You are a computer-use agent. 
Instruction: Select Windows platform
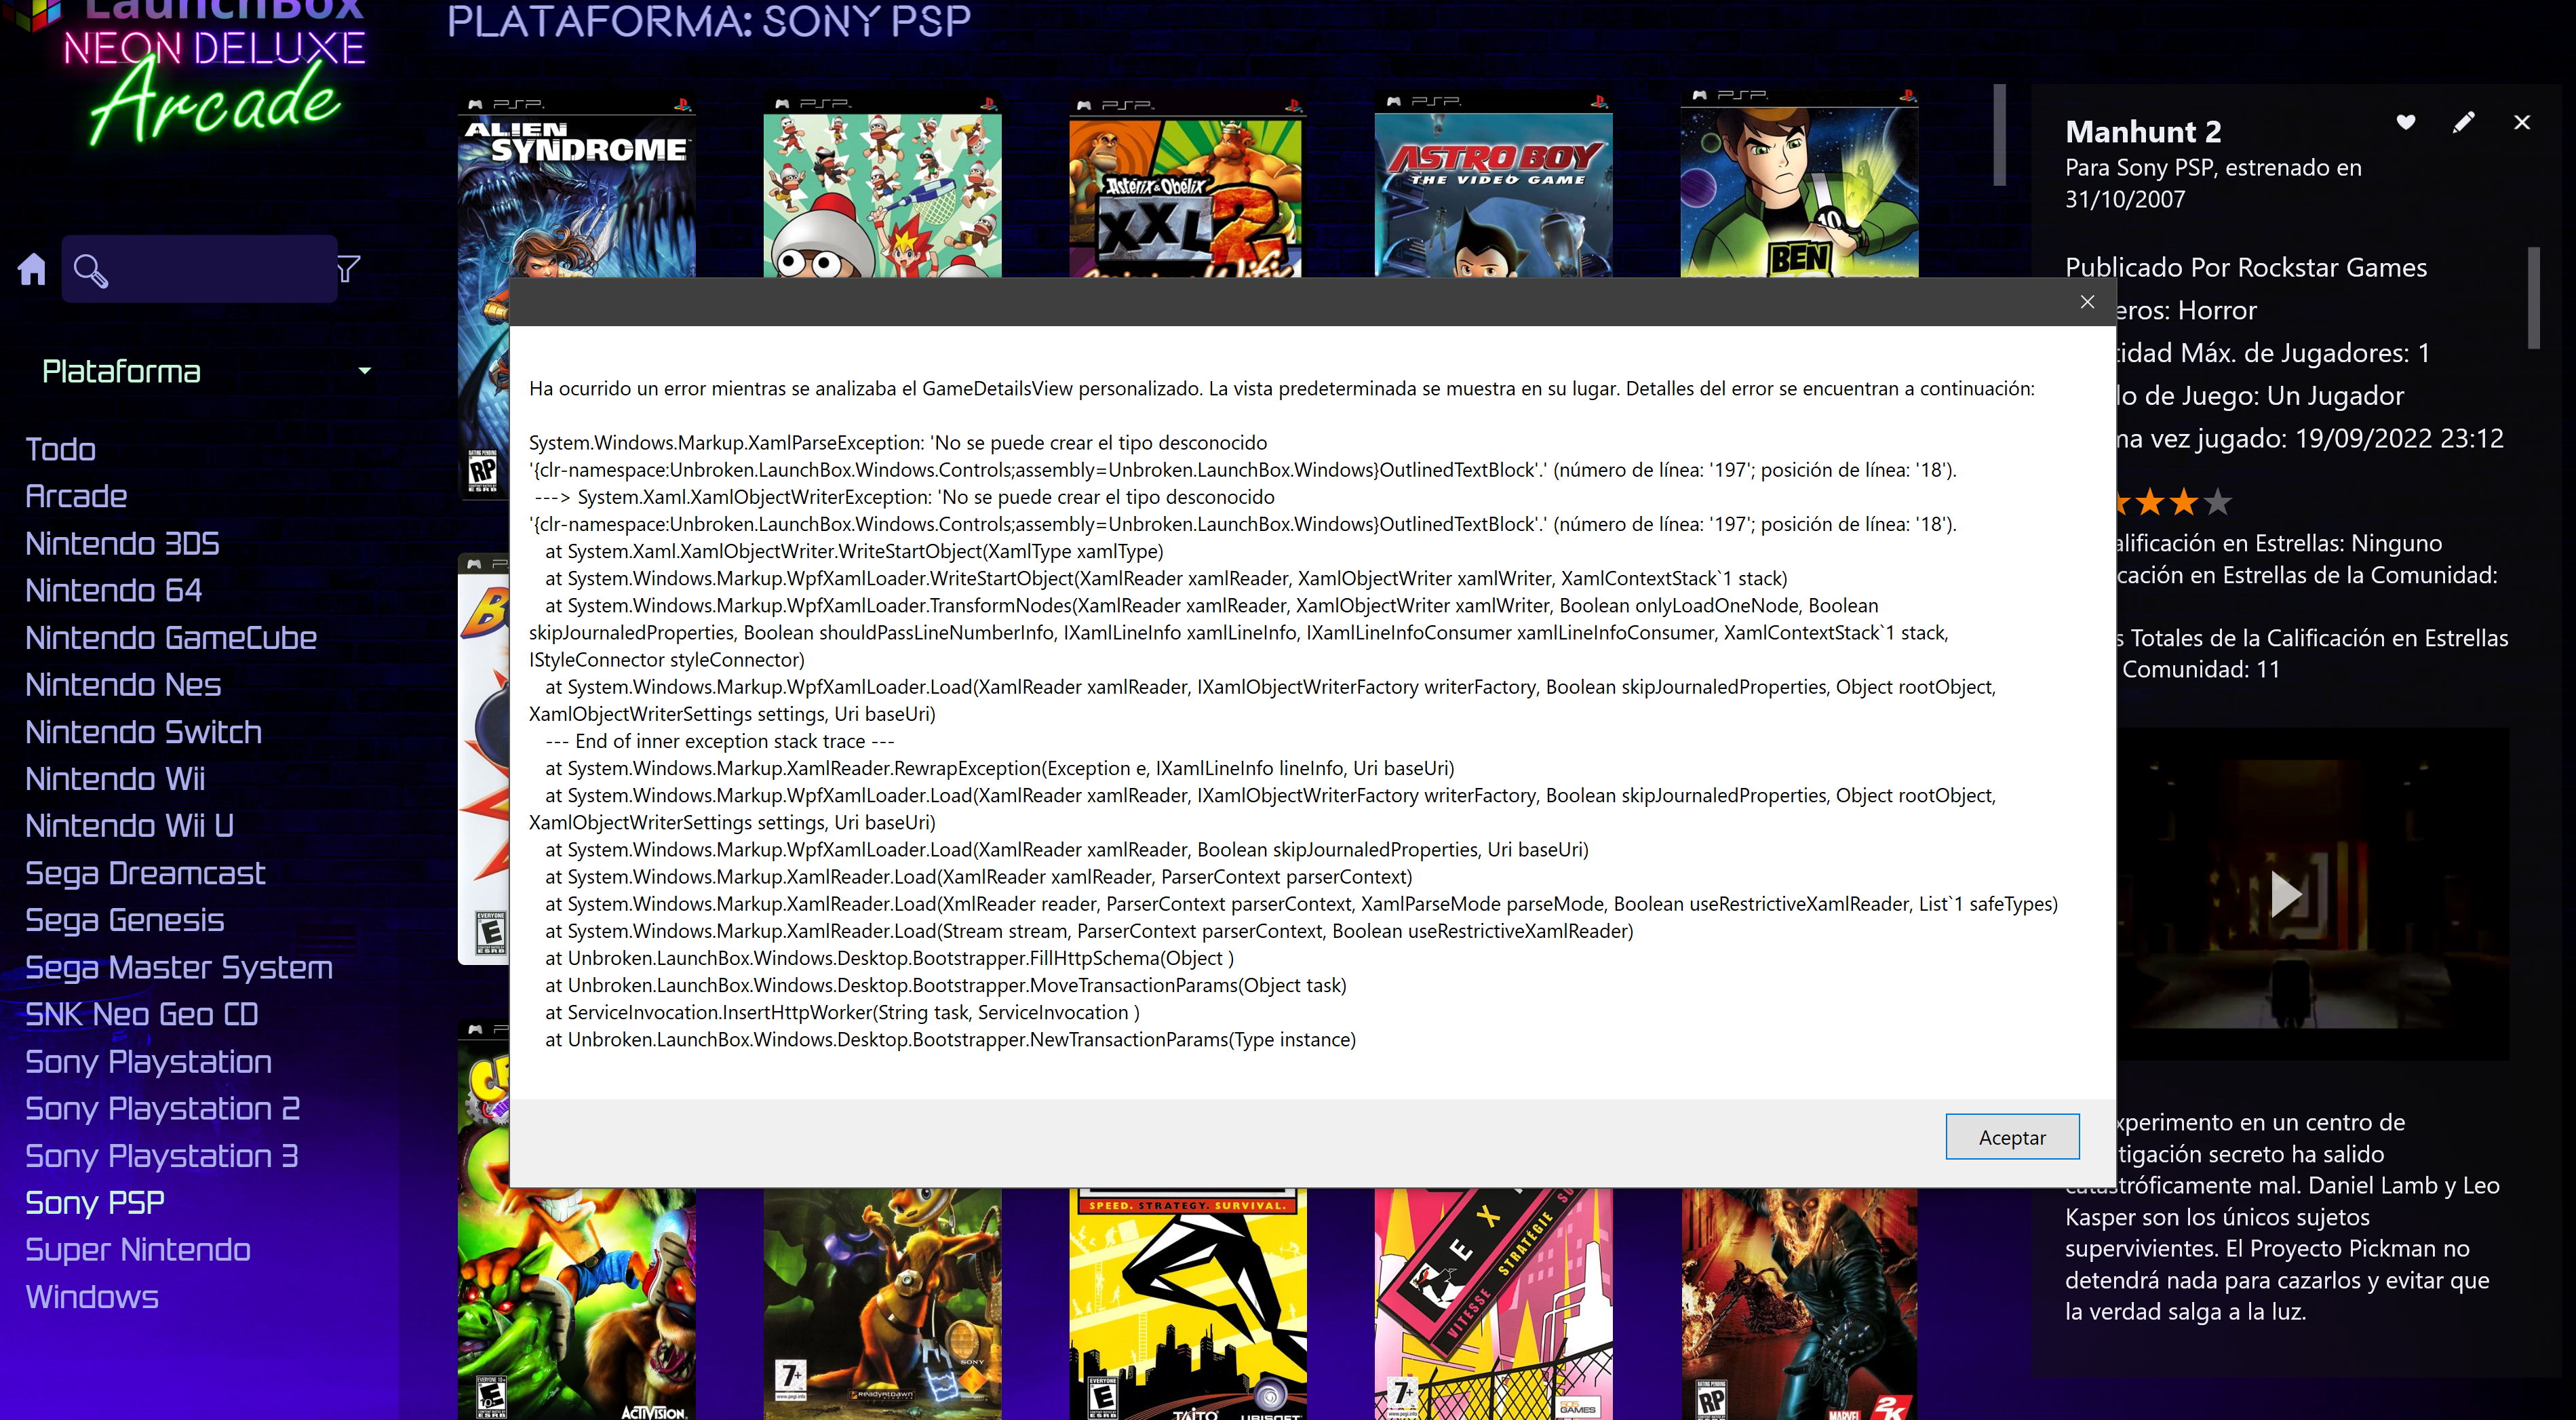click(92, 1297)
